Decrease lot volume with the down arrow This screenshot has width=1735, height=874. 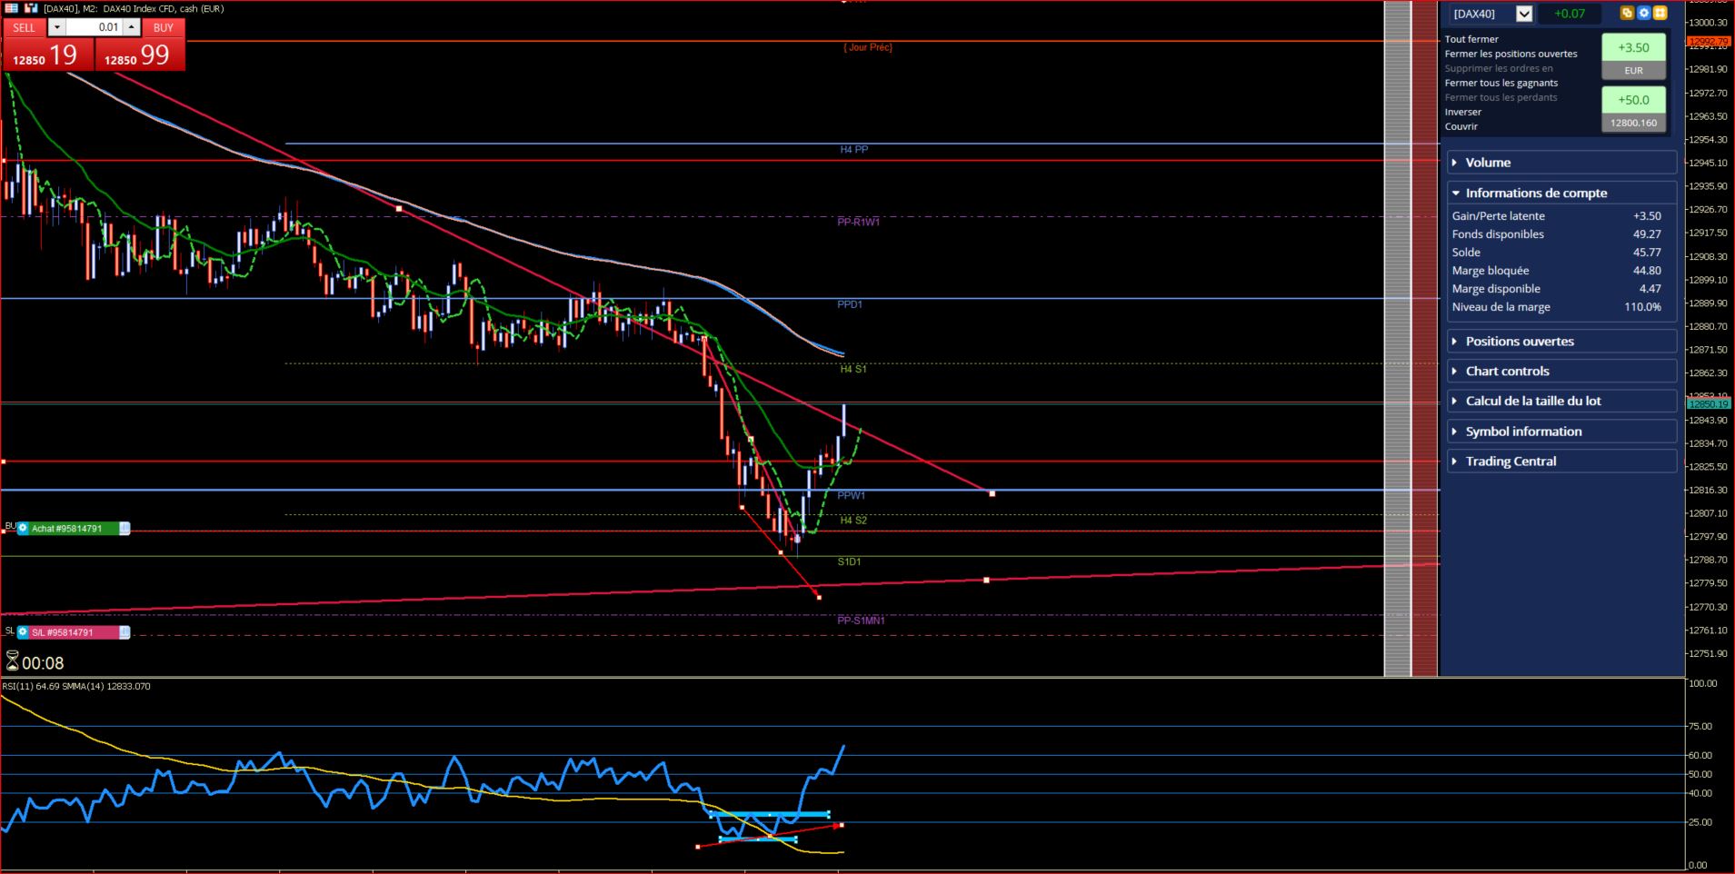[57, 27]
